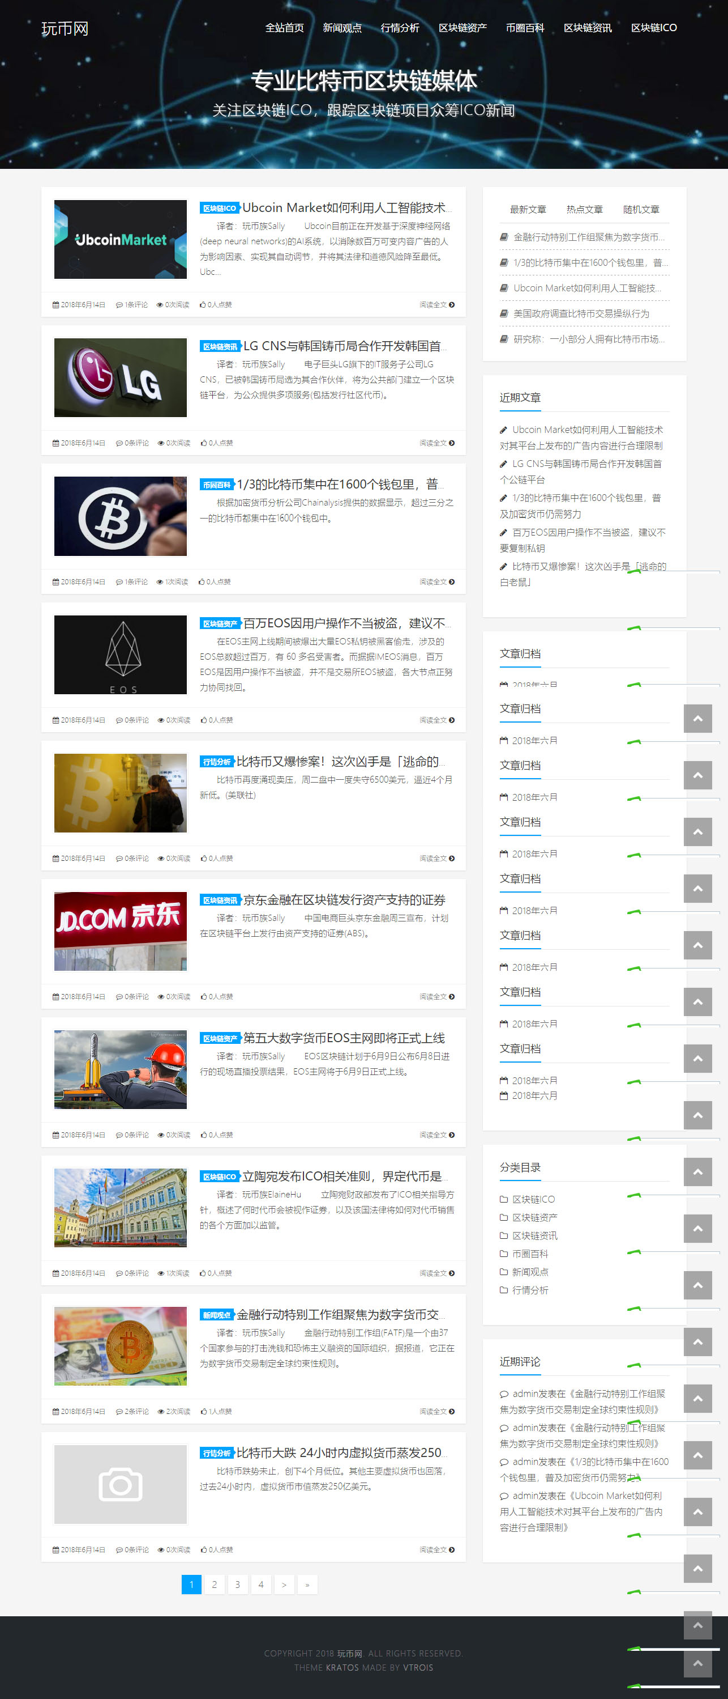The width and height of the screenshot is (728, 1699).
Task: Open article title 第五大数字货币EOS主网即将正式上线
Action: point(345,1038)
